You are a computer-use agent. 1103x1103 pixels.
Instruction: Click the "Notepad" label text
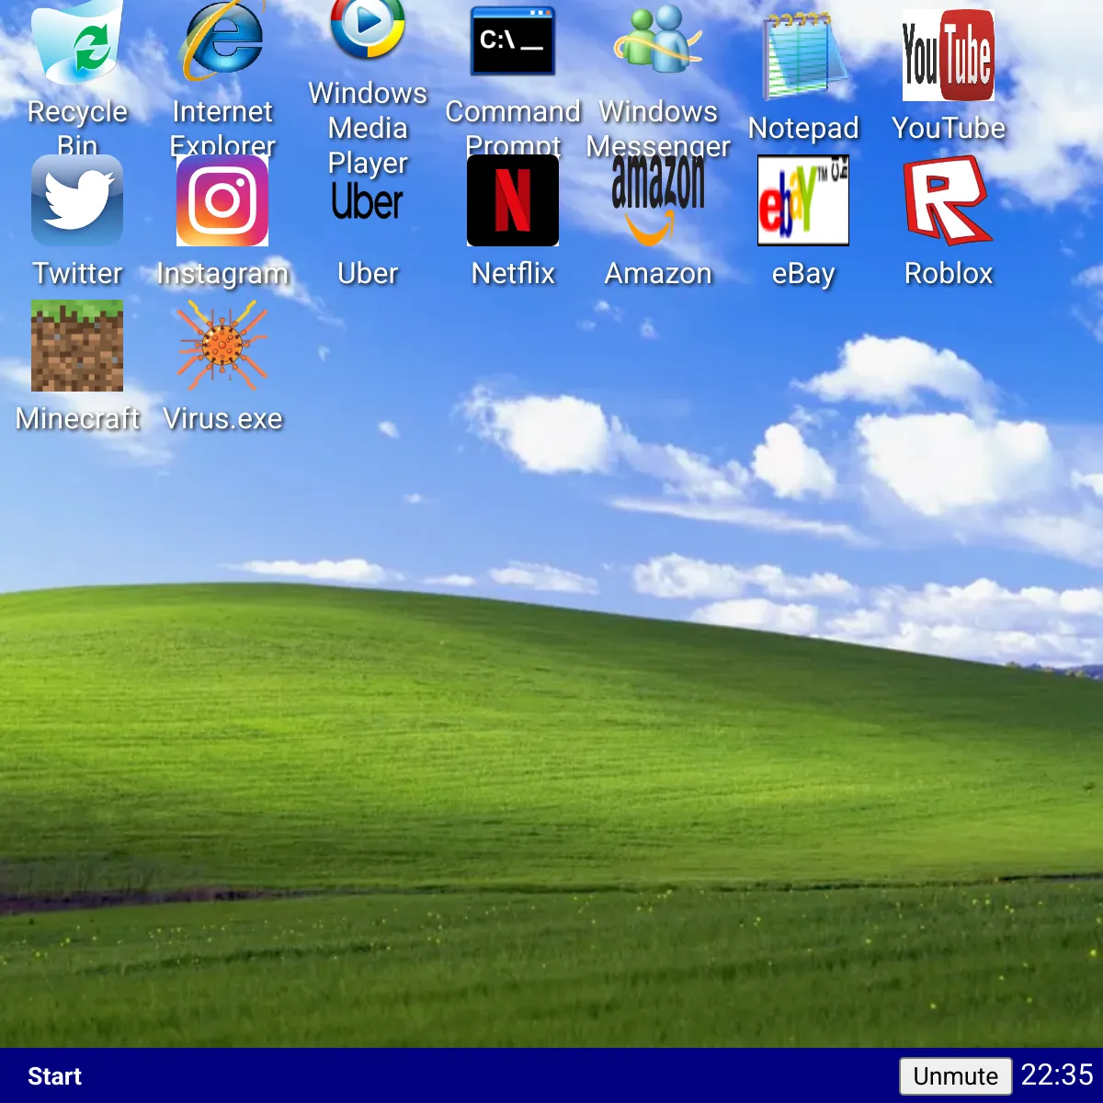[803, 130]
